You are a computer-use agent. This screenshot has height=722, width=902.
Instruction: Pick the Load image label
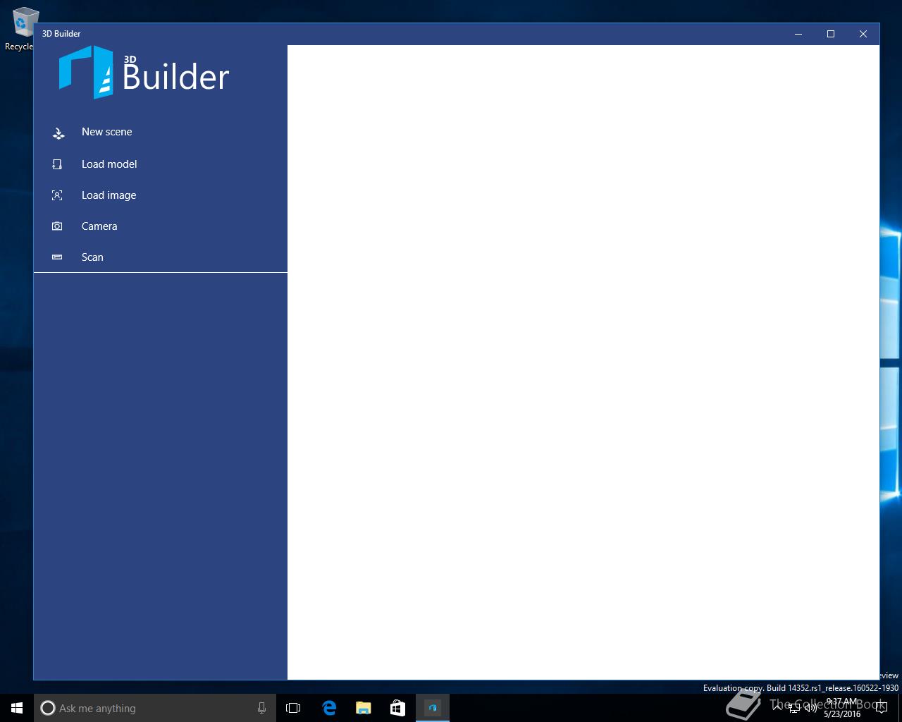tap(109, 195)
